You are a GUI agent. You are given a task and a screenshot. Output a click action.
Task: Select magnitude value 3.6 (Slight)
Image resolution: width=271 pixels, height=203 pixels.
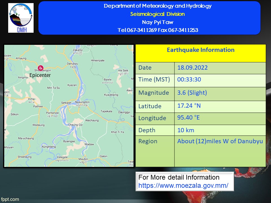pyautogui.click(x=192, y=93)
